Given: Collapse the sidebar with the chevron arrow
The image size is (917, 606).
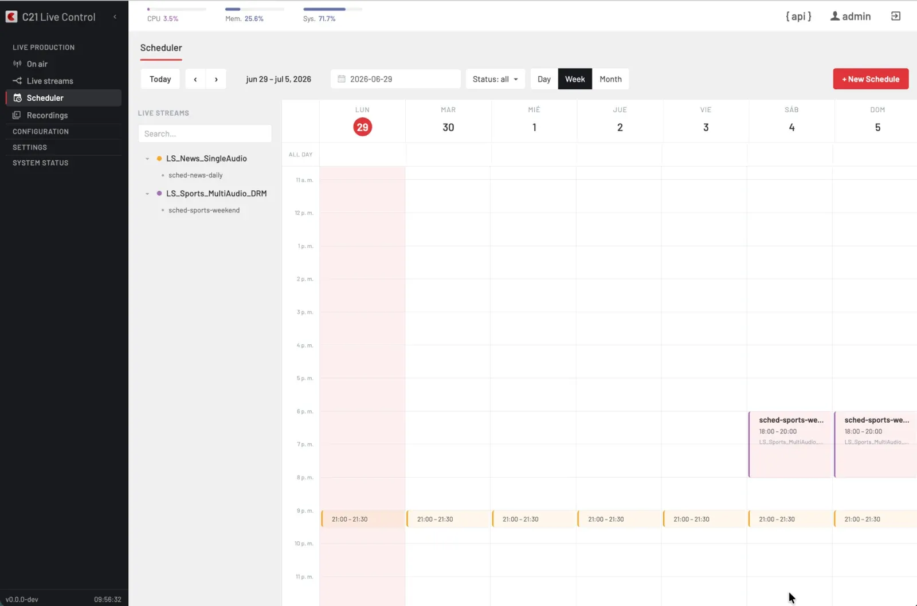Looking at the screenshot, I should point(115,17).
